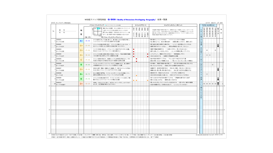The width and height of the screenshot is (273, 153).
Task: Click the ストレスアラート column header
Action: click(141, 25)
